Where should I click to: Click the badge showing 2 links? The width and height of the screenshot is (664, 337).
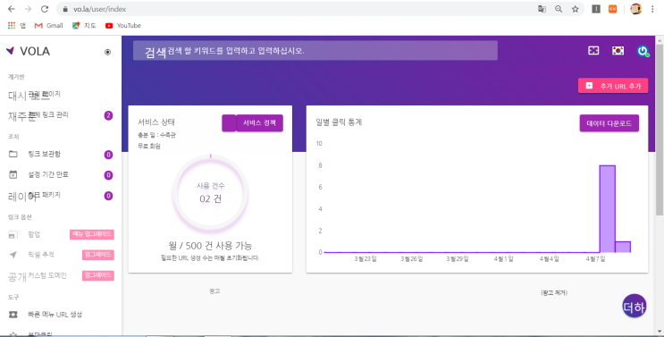pyautogui.click(x=108, y=115)
